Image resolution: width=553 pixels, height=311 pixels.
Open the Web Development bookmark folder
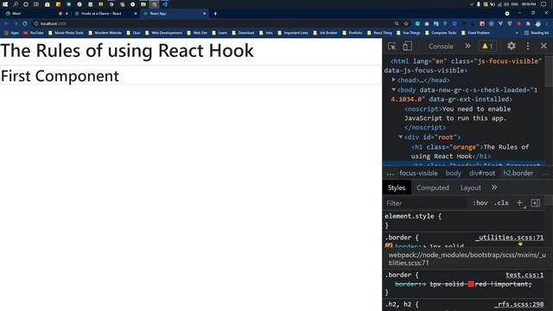click(163, 33)
